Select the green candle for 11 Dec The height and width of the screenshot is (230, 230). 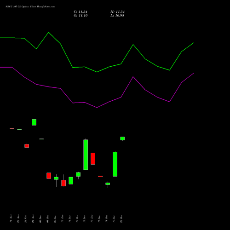point(71,180)
